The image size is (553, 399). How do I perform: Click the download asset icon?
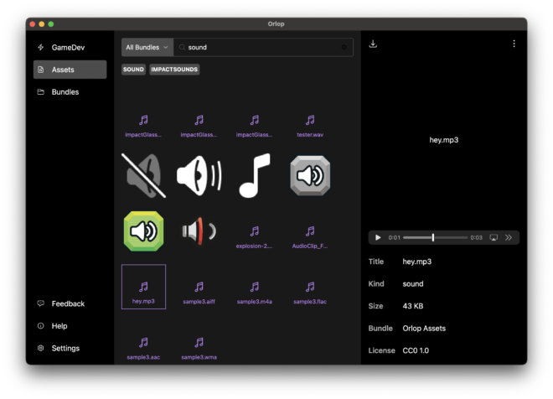(373, 44)
